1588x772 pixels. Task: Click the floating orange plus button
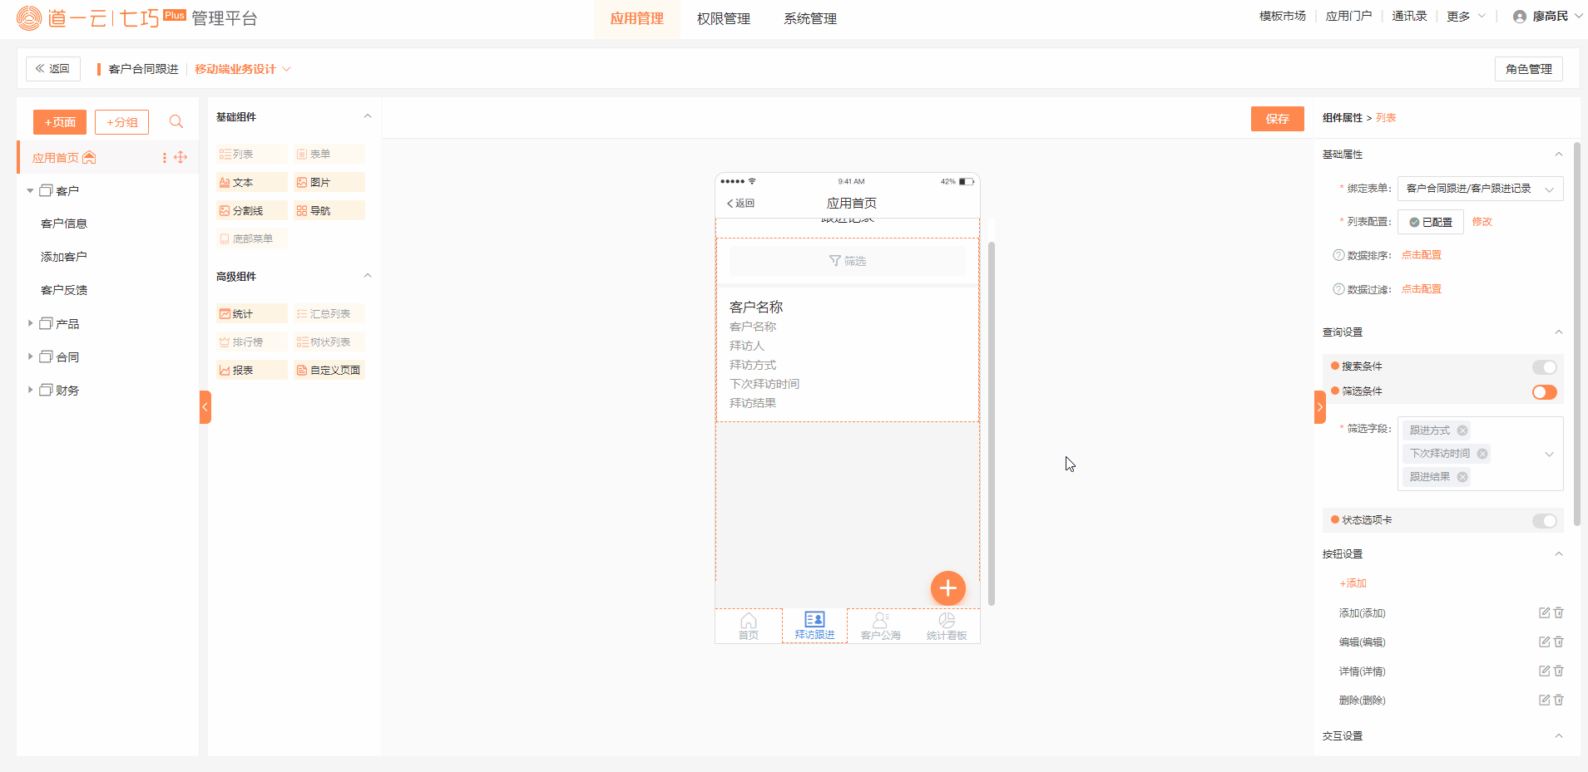(947, 588)
